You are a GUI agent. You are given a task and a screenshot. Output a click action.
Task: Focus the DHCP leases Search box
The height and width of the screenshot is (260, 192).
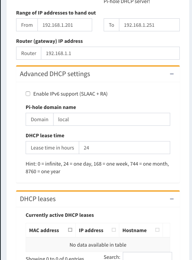(x=147, y=256)
